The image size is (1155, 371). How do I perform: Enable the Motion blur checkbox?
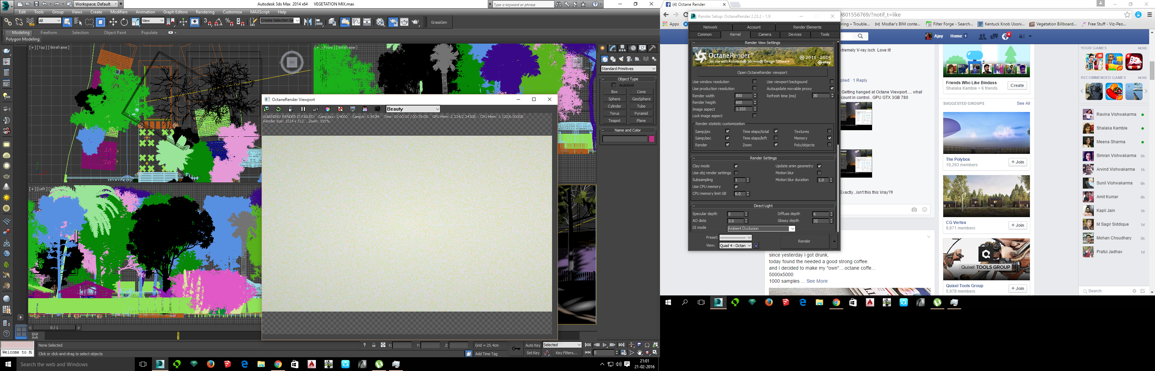coord(819,173)
